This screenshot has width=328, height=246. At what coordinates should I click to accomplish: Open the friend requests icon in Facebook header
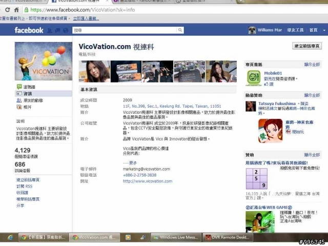click(50, 30)
